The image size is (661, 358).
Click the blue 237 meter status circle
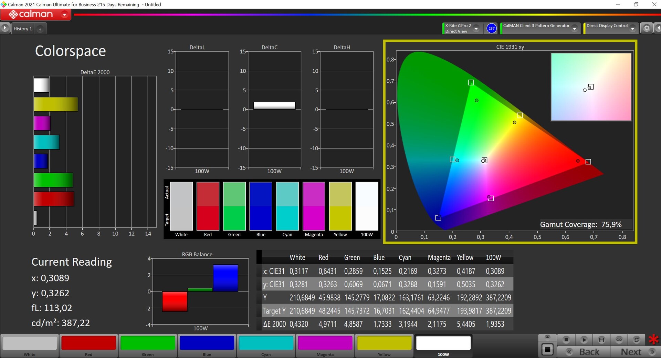pyautogui.click(x=492, y=28)
